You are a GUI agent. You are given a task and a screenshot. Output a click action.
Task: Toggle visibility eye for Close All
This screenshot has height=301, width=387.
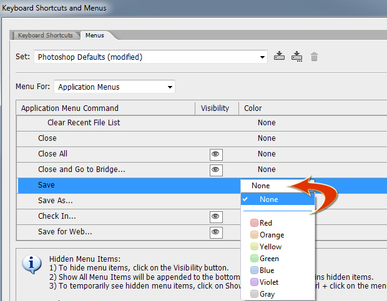coord(216,155)
